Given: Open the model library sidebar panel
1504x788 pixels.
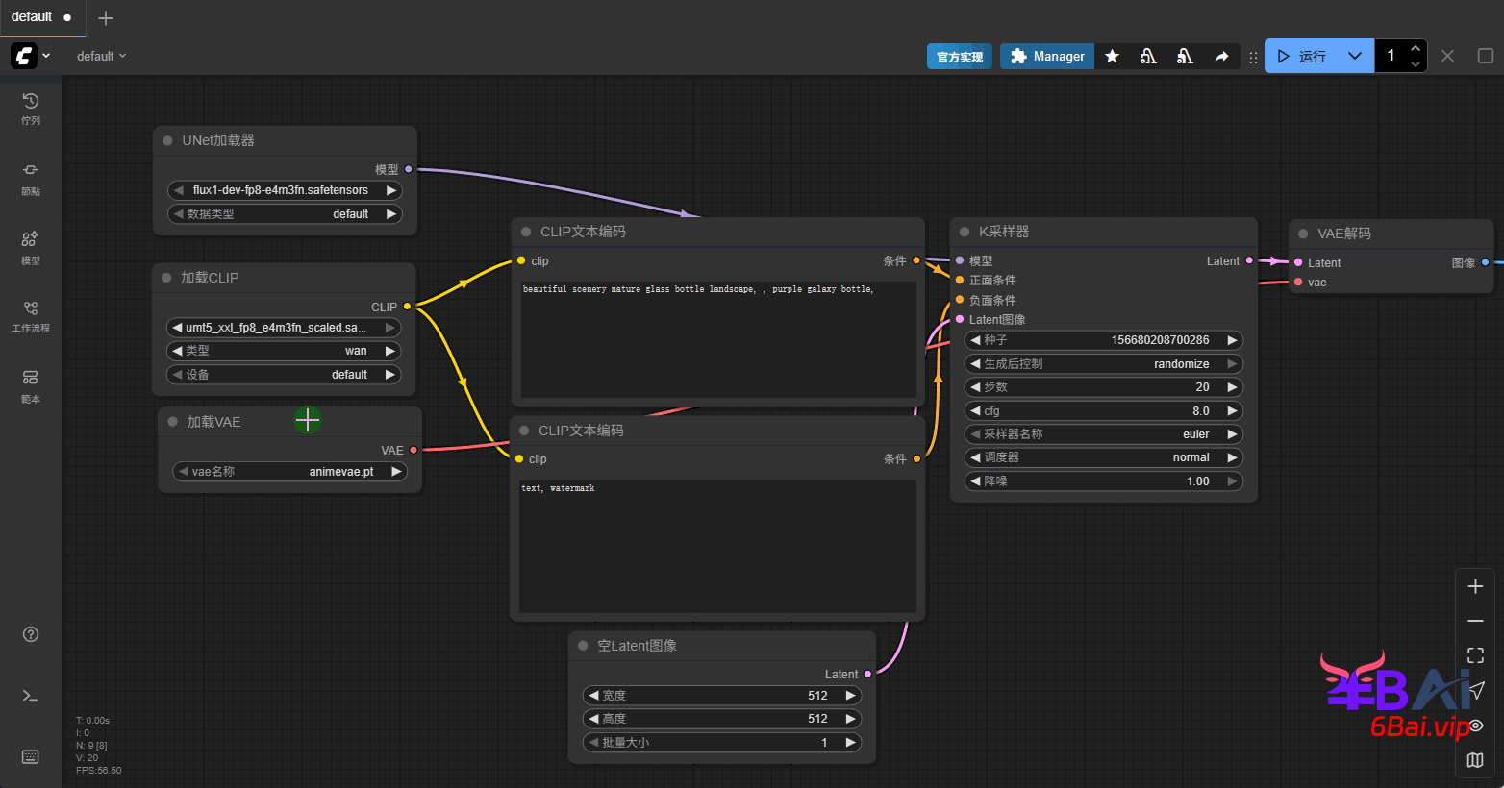Looking at the screenshot, I should pos(31,246).
